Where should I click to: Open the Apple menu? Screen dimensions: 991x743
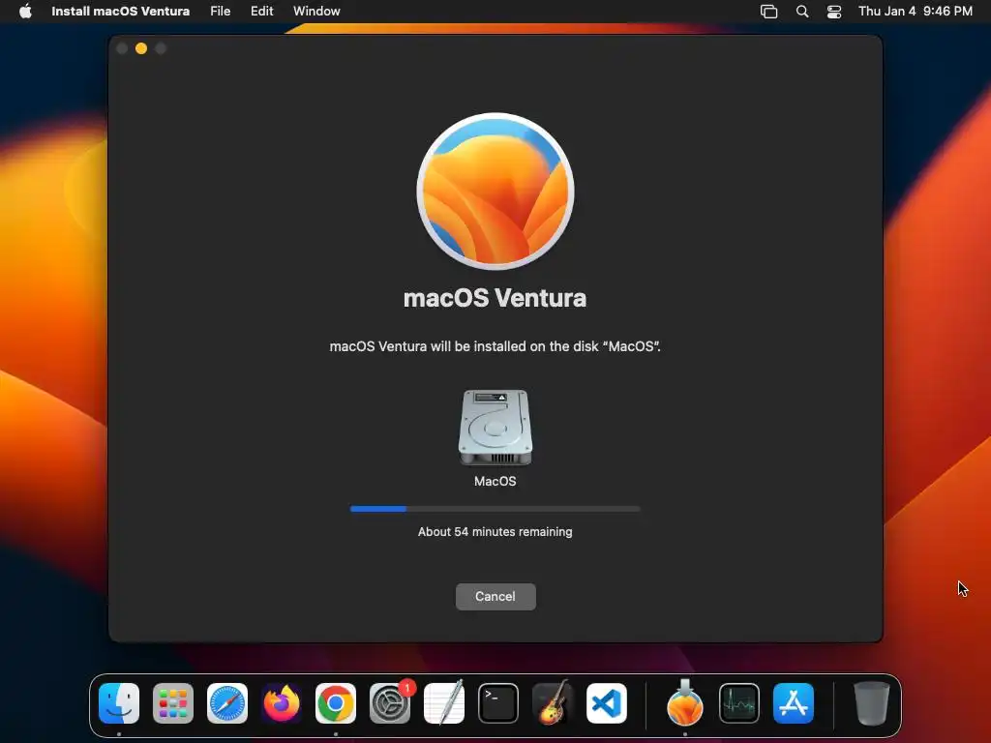(25, 12)
